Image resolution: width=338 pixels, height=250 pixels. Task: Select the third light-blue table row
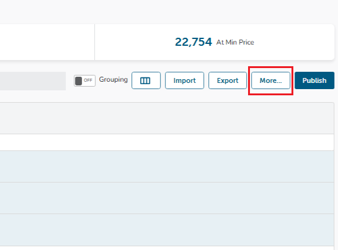click(x=167, y=230)
